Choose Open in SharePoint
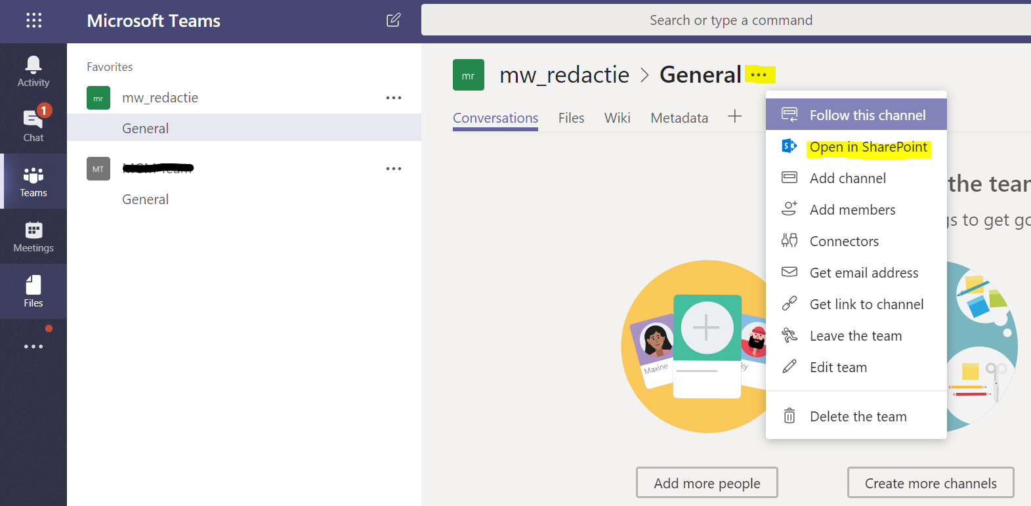Viewport: 1031px width, 506px height. tap(856, 146)
